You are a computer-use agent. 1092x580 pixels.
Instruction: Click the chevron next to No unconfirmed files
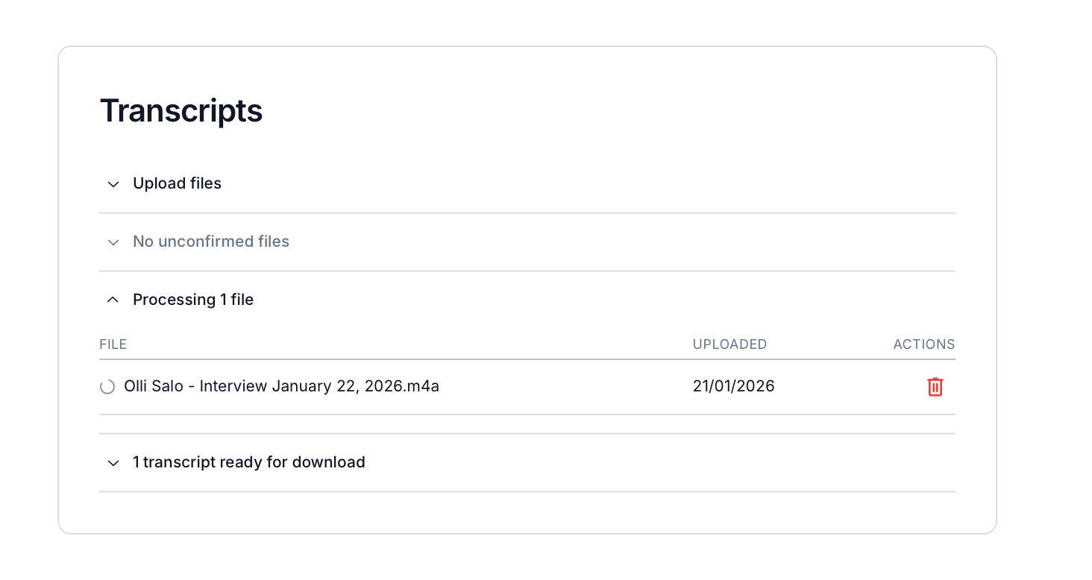(113, 242)
